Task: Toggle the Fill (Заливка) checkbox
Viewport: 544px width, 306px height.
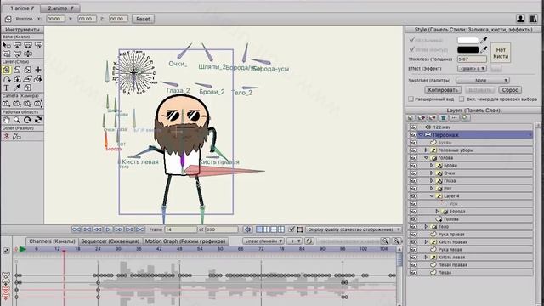Action: 411,40
